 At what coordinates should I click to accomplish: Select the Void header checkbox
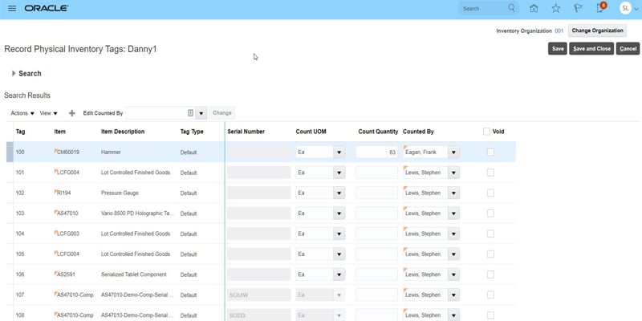(x=486, y=132)
